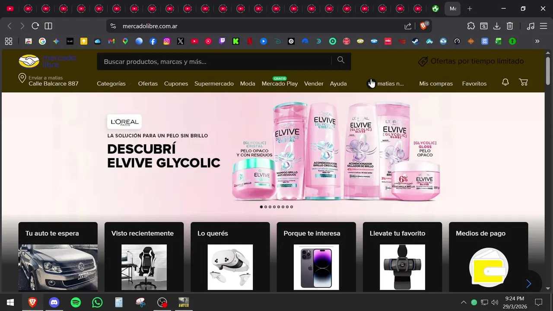Open Spotify from the taskbar

click(x=76, y=302)
